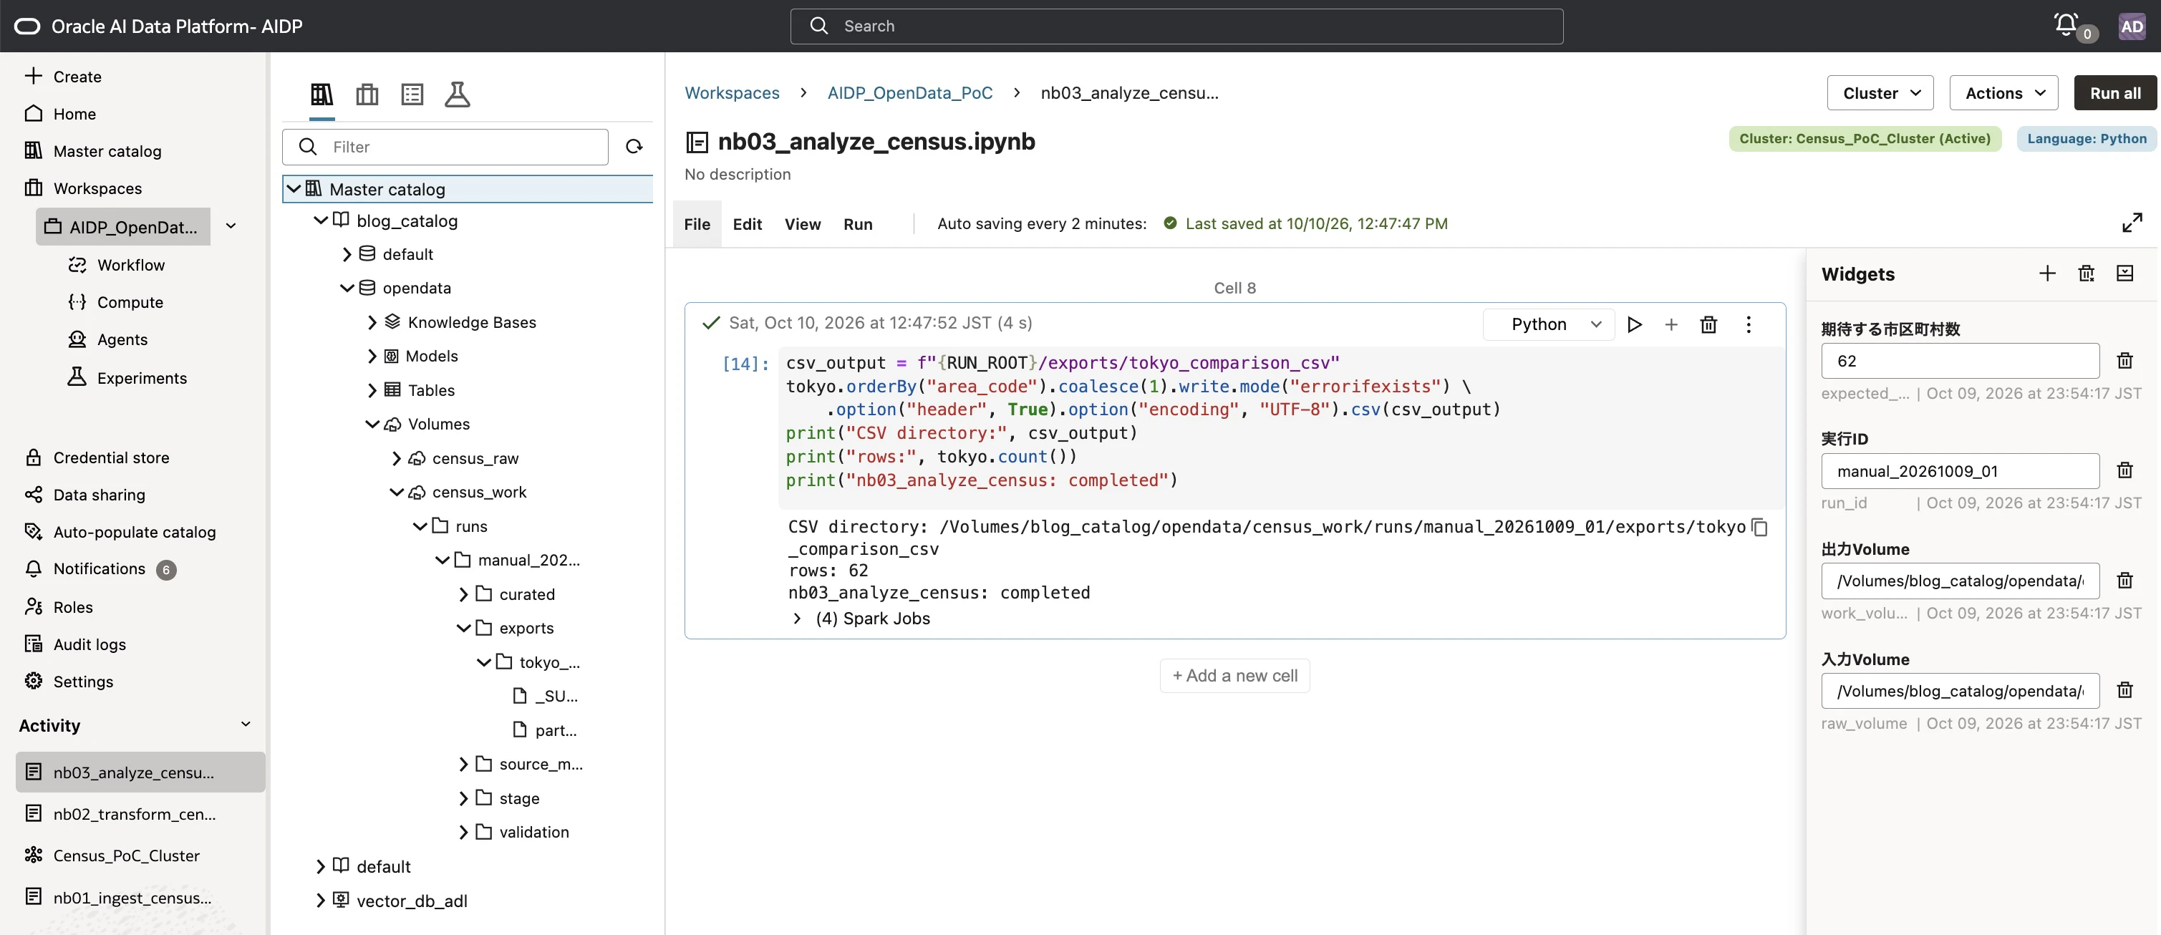Open the experiments flask panel icon
Image resolution: width=2161 pixels, height=935 pixels.
(x=458, y=94)
